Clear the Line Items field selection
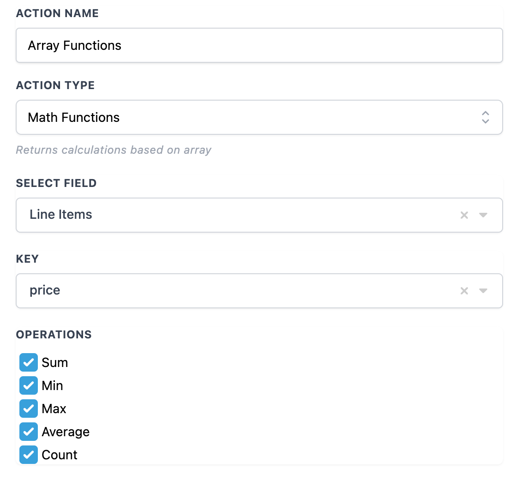This screenshot has height=481, width=516. coord(464,215)
